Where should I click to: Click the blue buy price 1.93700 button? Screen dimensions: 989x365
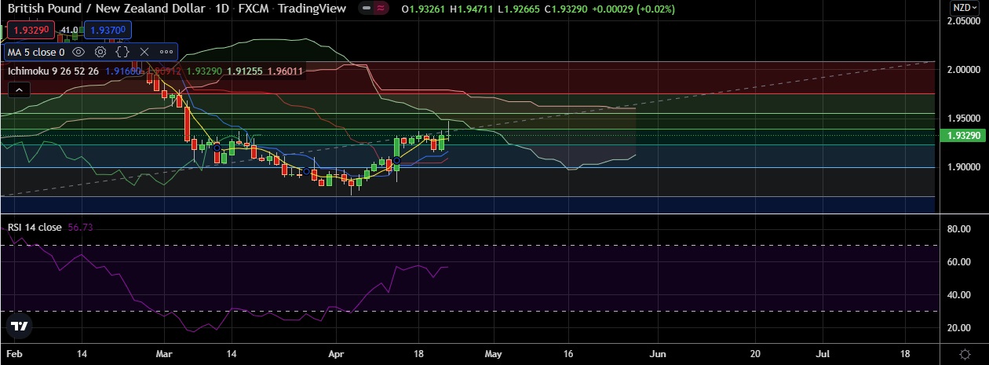tap(106, 31)
